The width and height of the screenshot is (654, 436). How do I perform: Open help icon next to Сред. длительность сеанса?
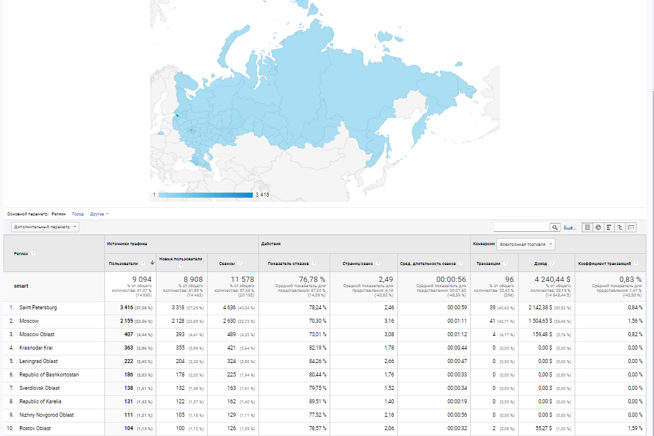click(x=461, y=263)
